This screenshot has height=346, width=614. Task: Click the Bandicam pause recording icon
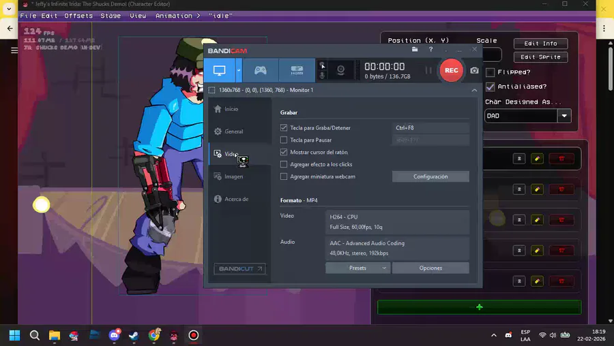tap(428, 70)
